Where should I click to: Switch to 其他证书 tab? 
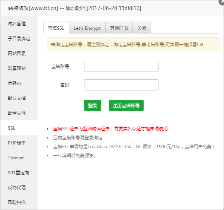(119, 28)
